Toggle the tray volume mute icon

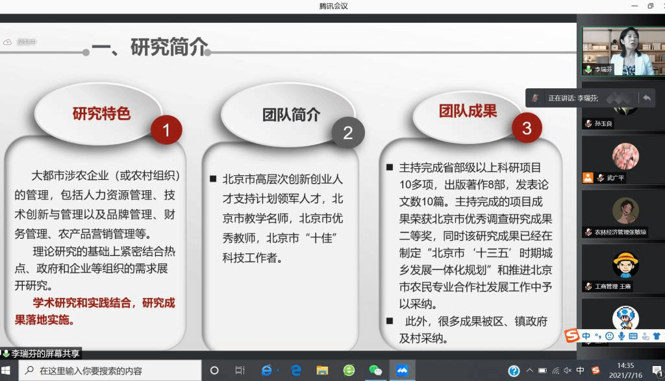pos(567,371)
